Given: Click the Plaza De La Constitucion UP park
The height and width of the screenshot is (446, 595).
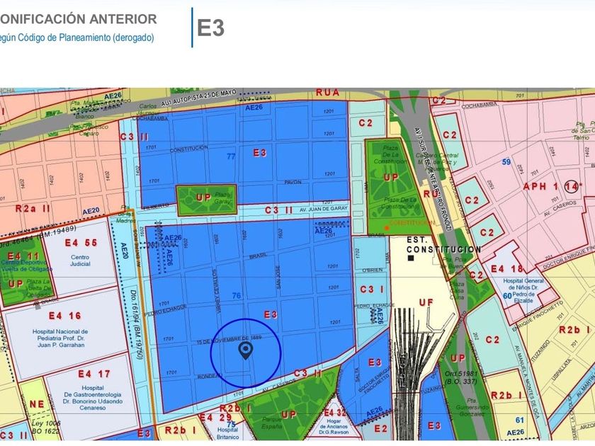Looking at the screenshot, I should [x=391, y=185].
